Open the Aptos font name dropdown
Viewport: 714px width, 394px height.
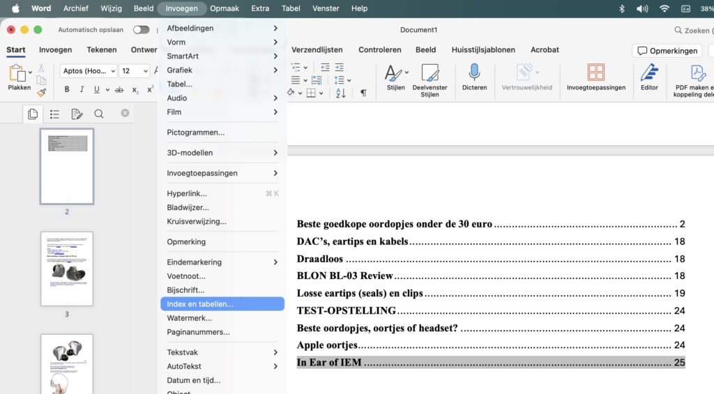[112, 71]
